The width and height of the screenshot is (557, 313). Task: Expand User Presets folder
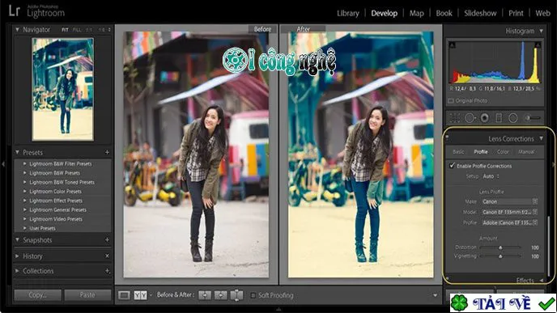click(25, 228)
